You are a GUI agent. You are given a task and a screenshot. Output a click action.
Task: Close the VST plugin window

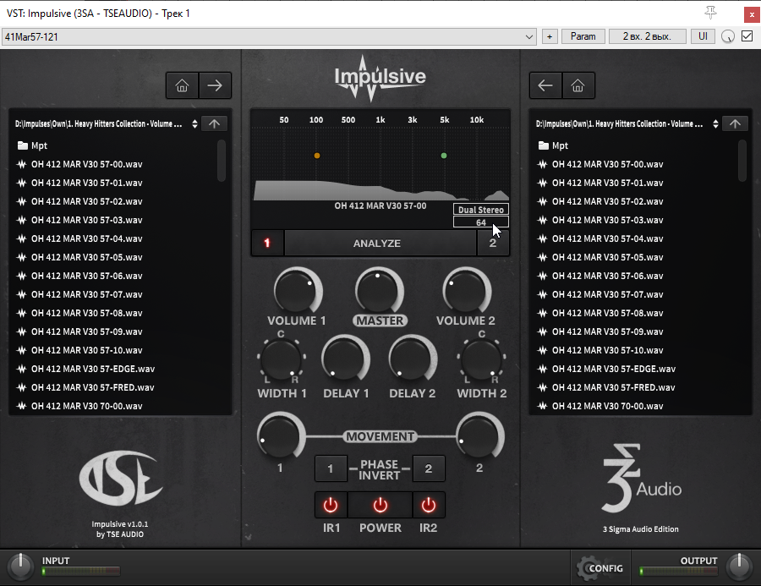coord(752,14)
